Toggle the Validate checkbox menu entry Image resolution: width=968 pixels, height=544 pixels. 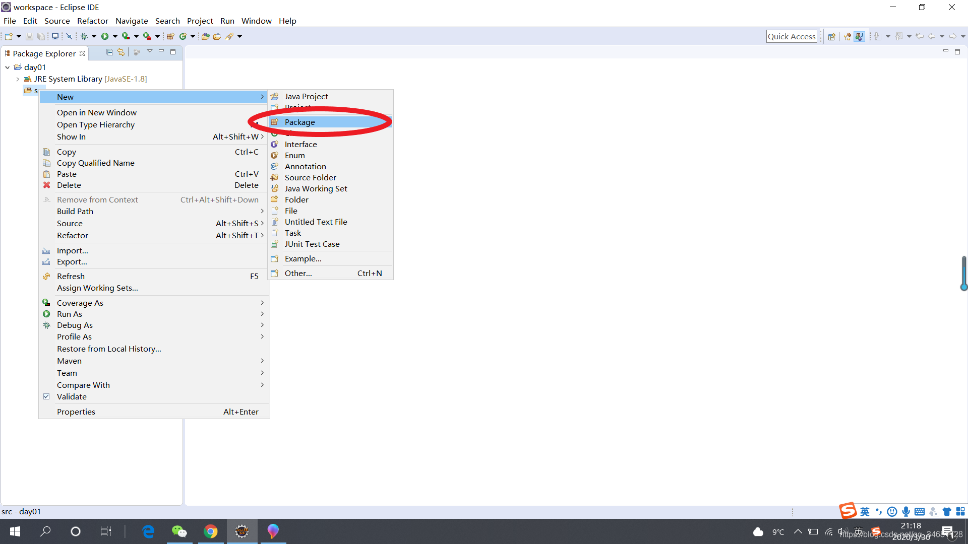[46, 396]
